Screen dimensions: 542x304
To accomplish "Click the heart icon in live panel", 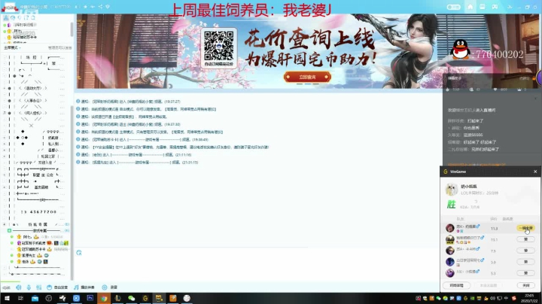I will [x=495, y=90].
